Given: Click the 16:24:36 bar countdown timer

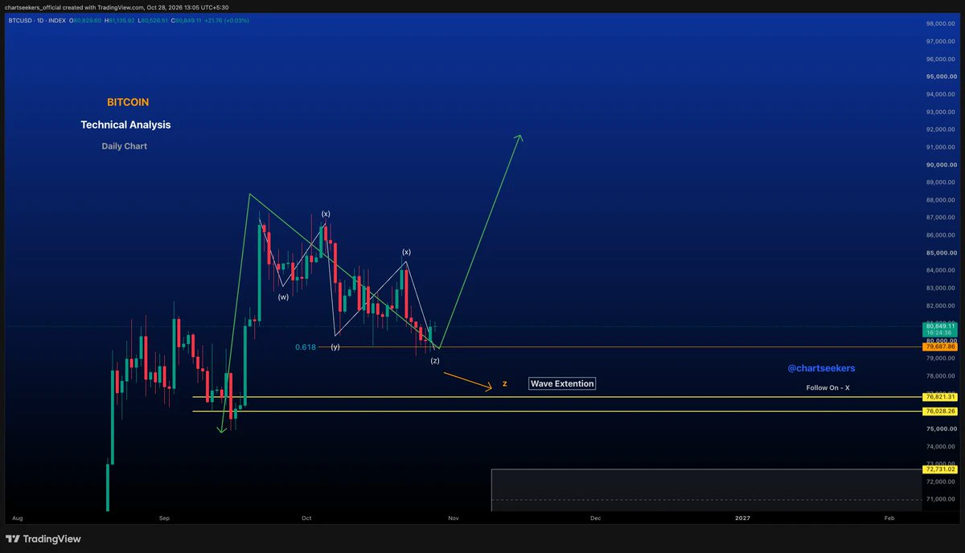Looking at the screenshot, I should 940,332.
